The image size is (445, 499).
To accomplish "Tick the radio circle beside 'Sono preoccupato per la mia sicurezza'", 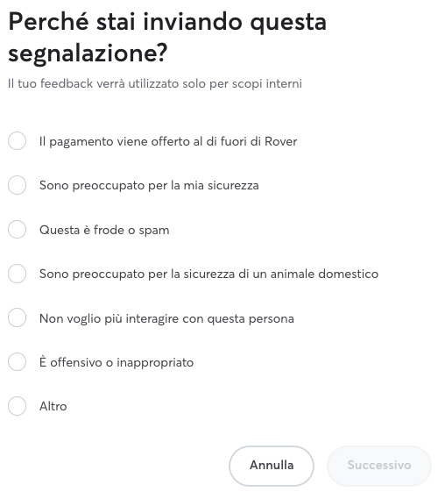I will pos(18,185).
